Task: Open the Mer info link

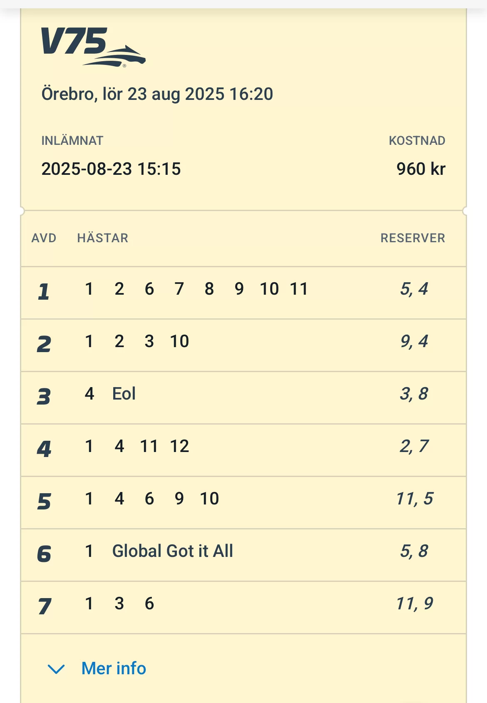Action: tap(114, 668)
